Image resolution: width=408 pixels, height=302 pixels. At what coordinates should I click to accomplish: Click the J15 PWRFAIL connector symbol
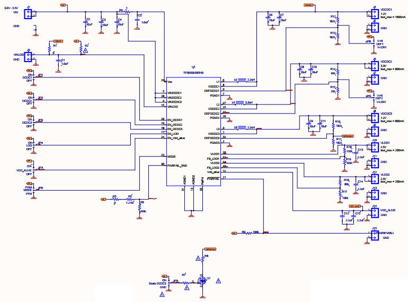point(374,233)
